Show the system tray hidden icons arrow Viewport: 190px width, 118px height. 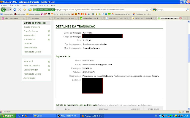[160, 116]
